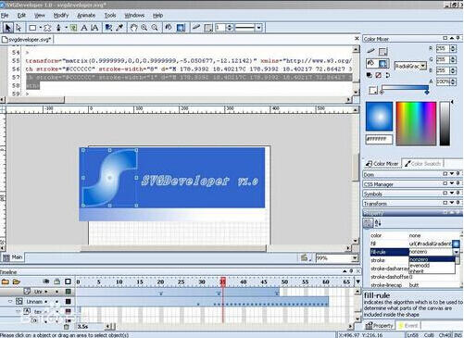Pick the rectangle shape tool
Viewport: 464px width, 338px height.
(x=31, y=28)
